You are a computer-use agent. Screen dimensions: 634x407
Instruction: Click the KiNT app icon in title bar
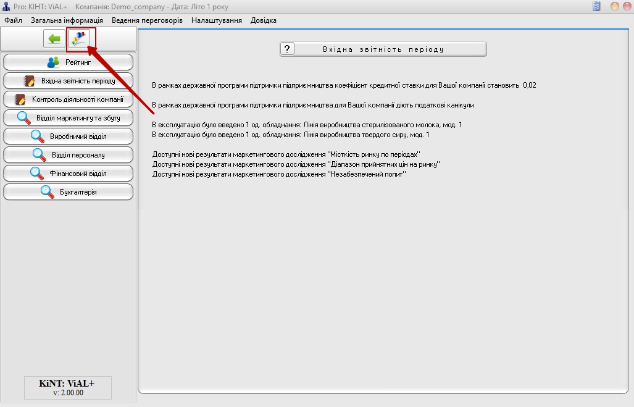pyautogui.click(x=6, y=6)
